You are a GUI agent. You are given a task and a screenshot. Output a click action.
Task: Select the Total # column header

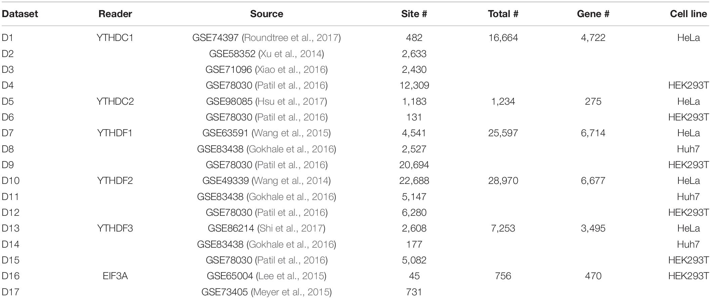click(503, 14)
